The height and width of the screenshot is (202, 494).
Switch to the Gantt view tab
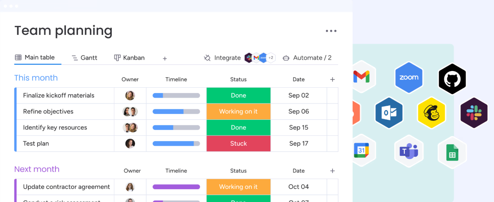[85, 58]
